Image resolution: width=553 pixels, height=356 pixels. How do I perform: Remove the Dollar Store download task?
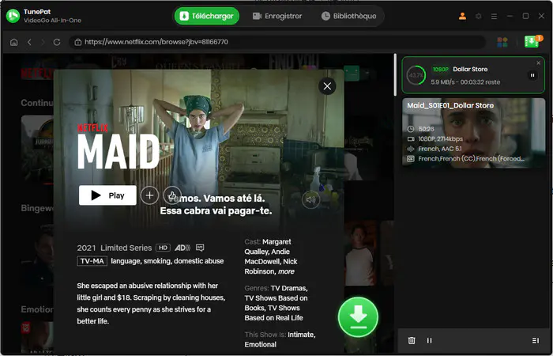[538, 62]
